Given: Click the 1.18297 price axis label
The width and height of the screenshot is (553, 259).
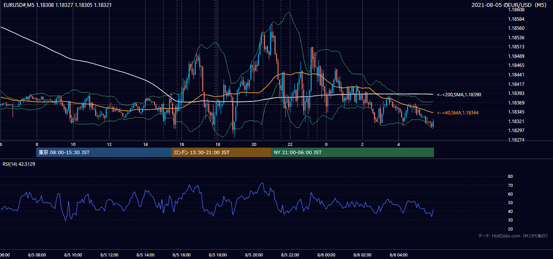Looking at the screenshot, I should point(517,130).
